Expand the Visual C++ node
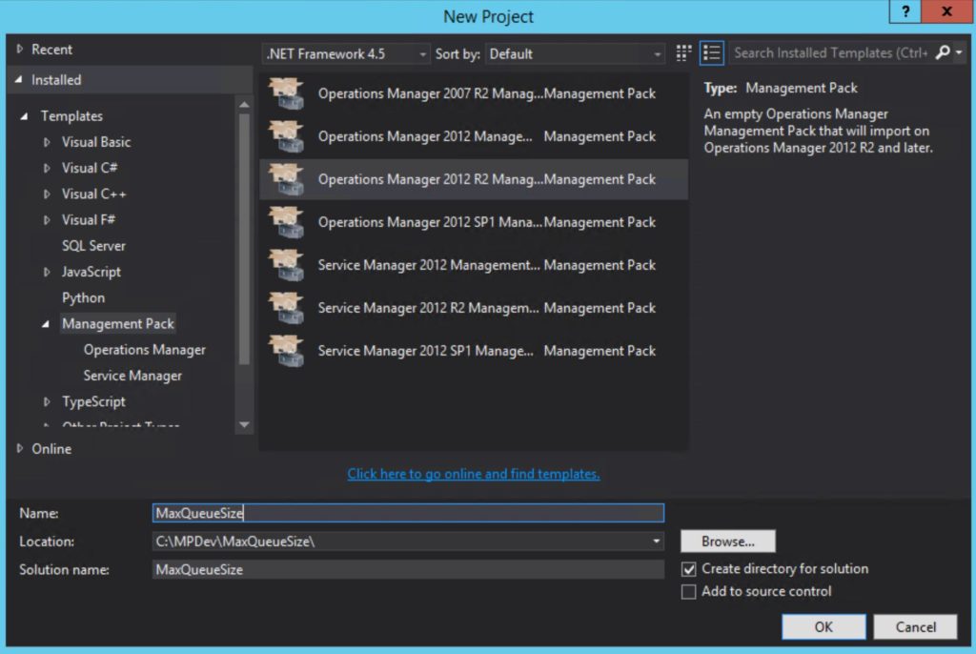 (x=47, y=194)
